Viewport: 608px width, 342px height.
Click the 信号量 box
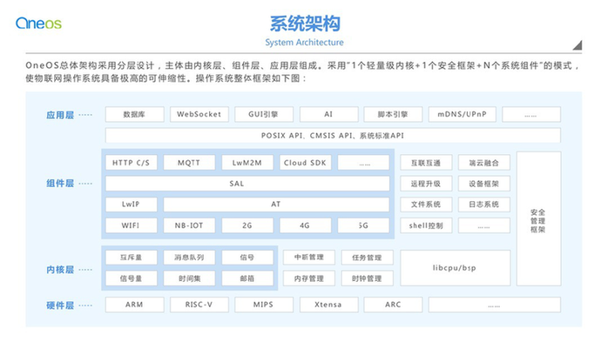[x=131, y=278]
